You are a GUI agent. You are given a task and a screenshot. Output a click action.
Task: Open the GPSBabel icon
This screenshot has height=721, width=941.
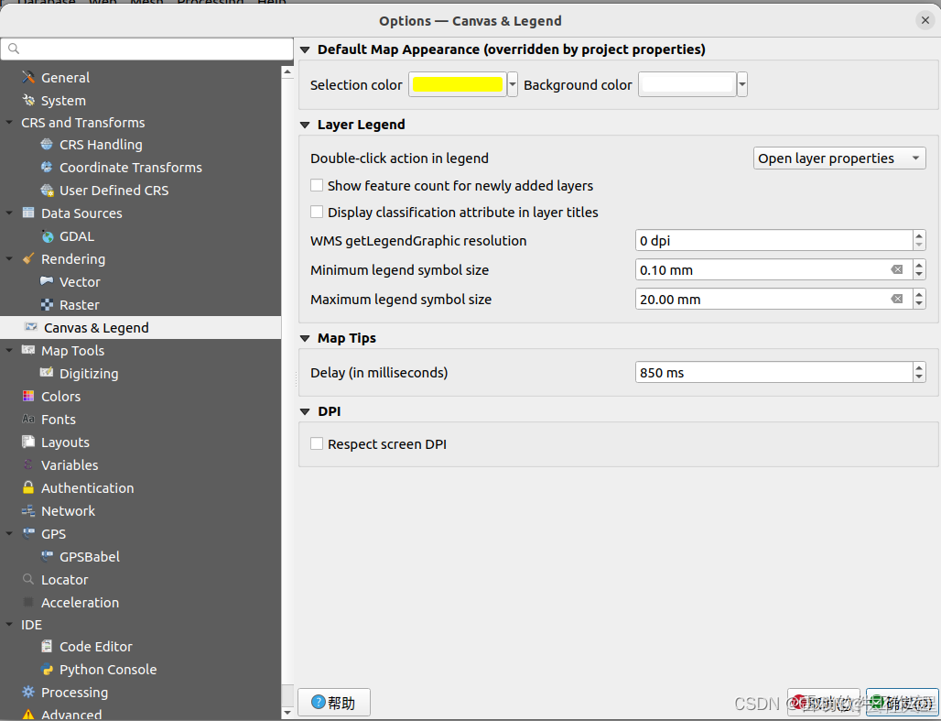click(x=47, y=556)
